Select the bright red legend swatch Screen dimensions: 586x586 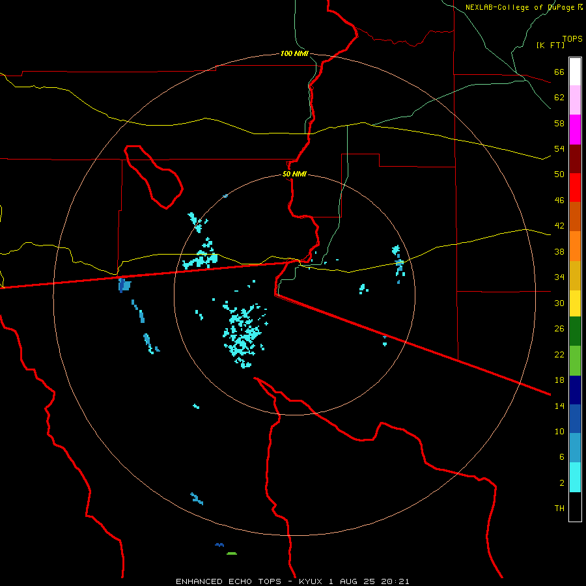[575, 188]
